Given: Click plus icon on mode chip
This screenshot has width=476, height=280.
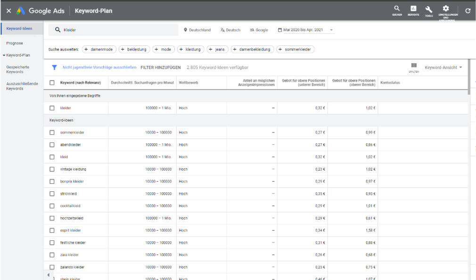Looking at the screenshot, I should click(156, 49).
